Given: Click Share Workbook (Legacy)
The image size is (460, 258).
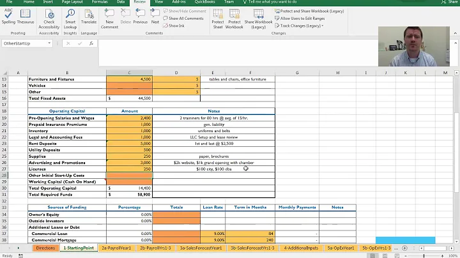Looking at the screenshot, I should point(259,19).
